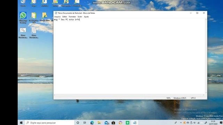Click the 'UTF-8' encoding status entry
This screenshot has width=223, height=125.
[x=193, y=98]
